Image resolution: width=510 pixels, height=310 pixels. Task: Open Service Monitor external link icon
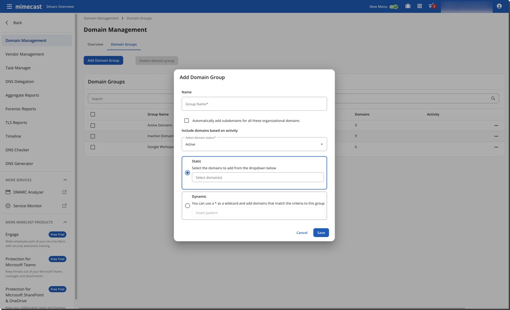[64, 206]
